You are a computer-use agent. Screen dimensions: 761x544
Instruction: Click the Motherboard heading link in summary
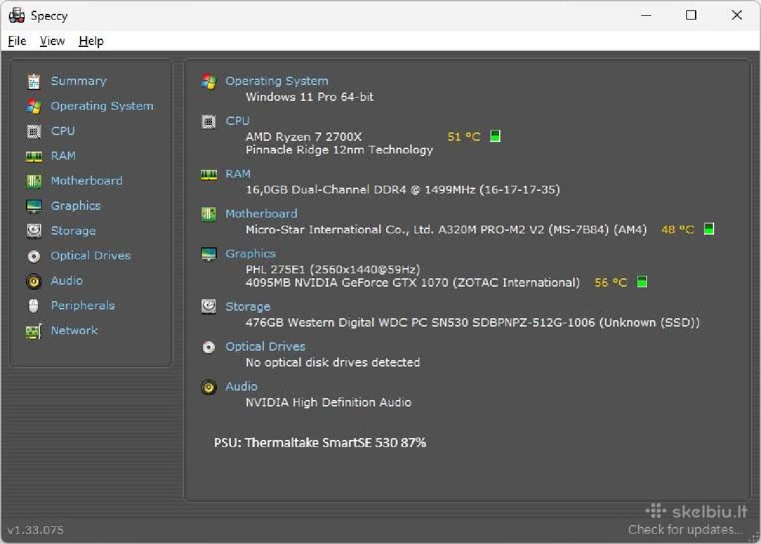click(261, 214)
